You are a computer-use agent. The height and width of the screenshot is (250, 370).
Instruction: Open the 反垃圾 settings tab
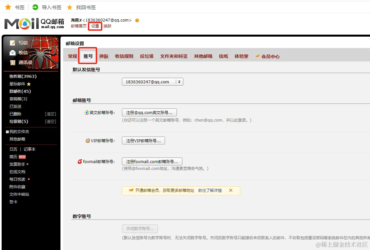click(146, 56)
